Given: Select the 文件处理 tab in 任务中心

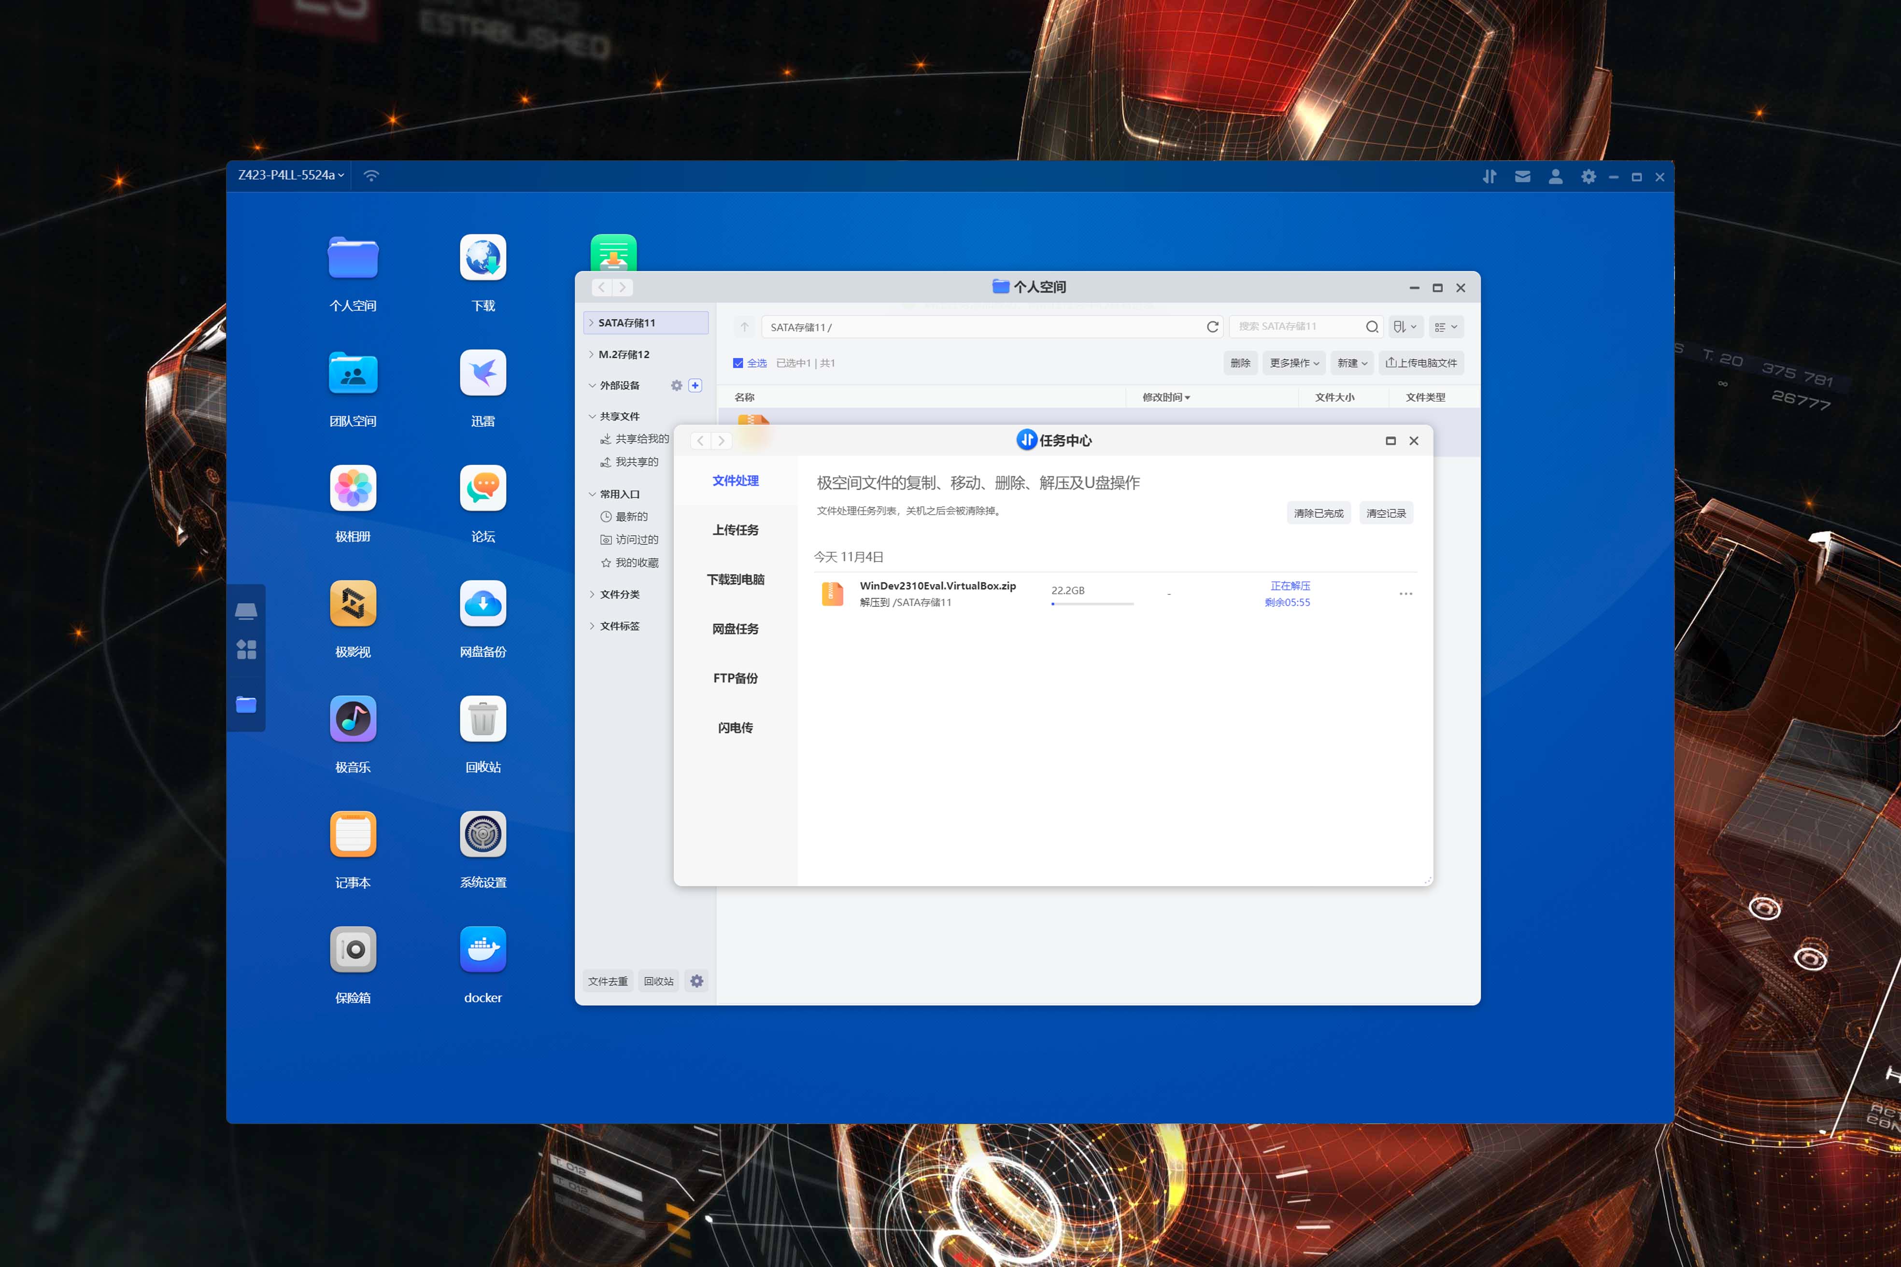Looking at the screenshot, I should 735,481.
